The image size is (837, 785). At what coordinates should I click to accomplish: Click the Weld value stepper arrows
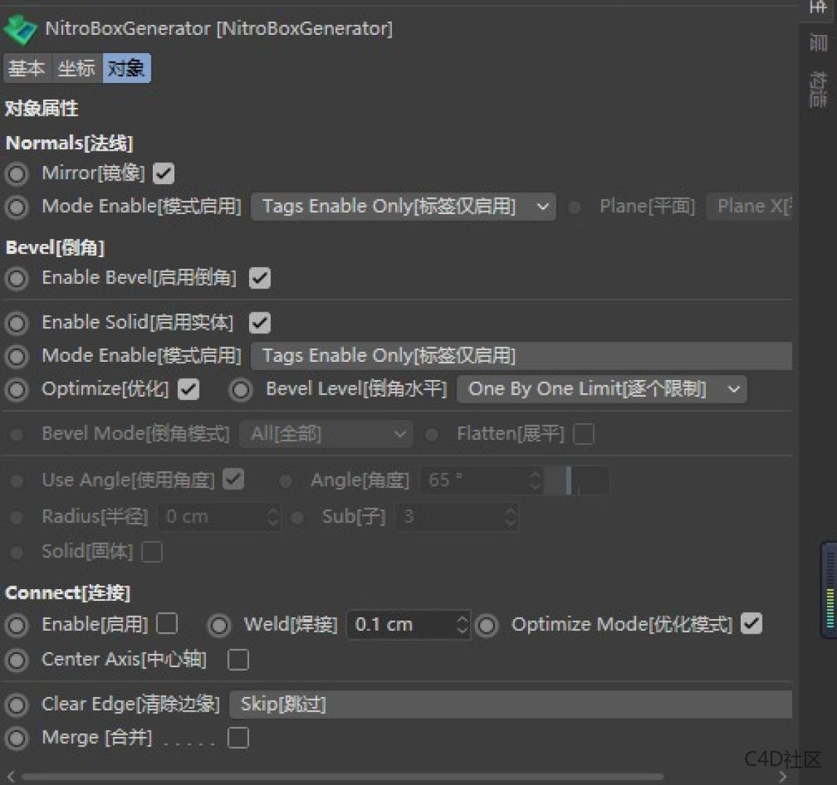point(462,625)
